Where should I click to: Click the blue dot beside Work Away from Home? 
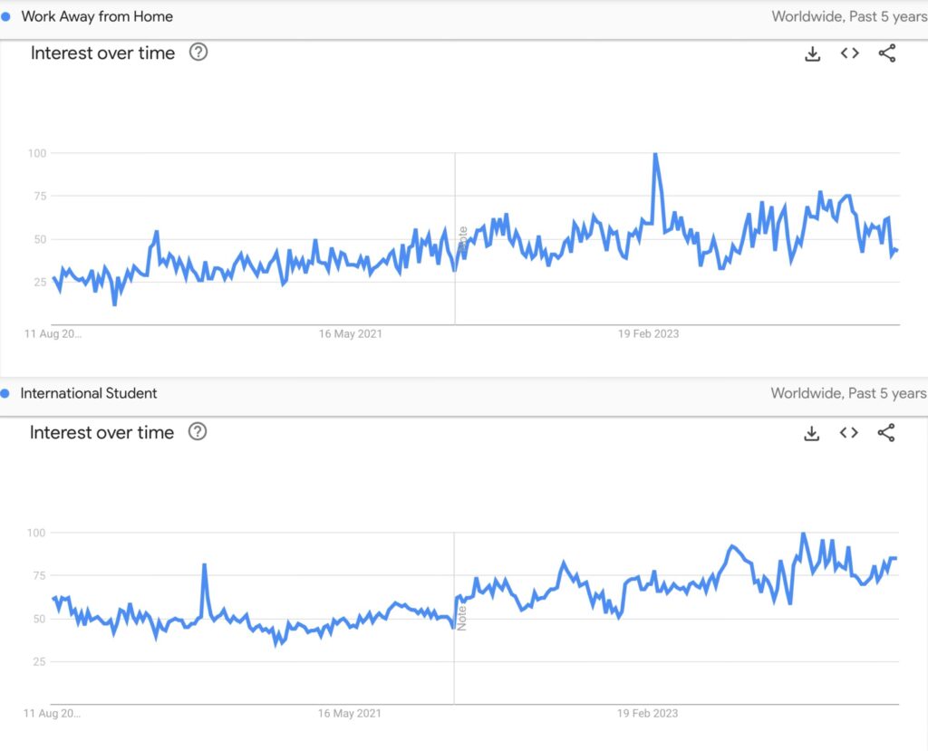coord(6,16)
